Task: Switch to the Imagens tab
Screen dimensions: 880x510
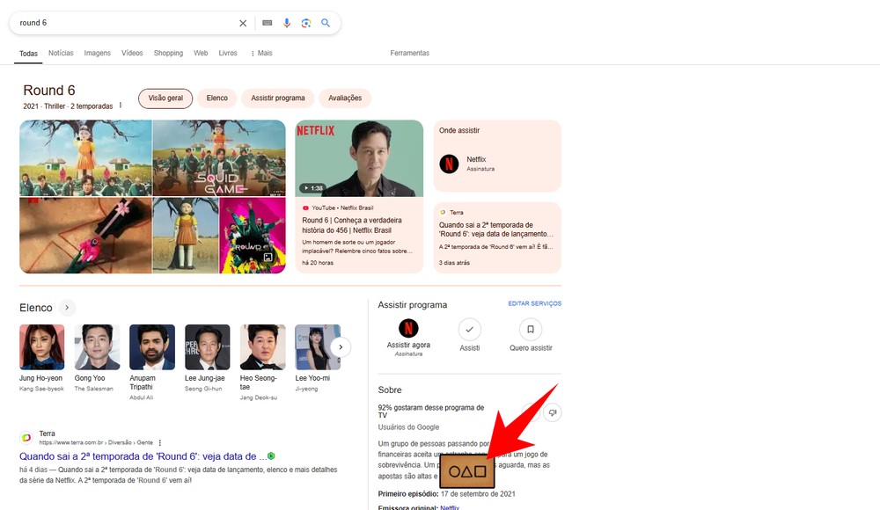Action: pyautogui.click(x=97, y=53)
